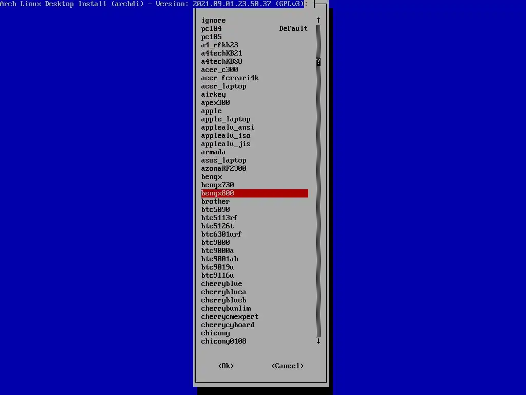The height and width of the screenshot is (395, 526).
Task: Choose the brother keyboard model
Action: click(x=255, y=202)
